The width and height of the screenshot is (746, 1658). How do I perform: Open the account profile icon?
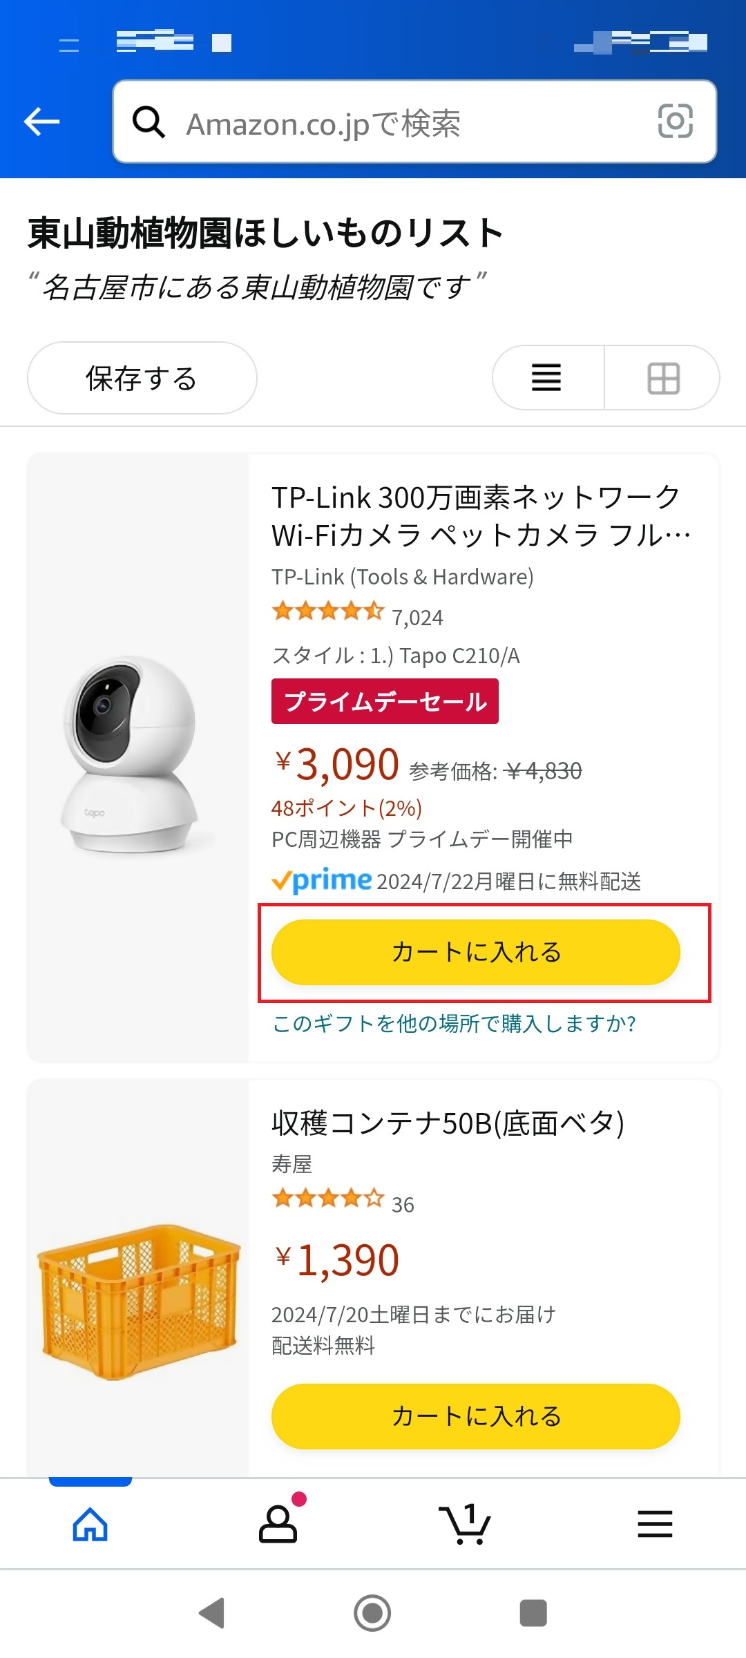278,1524
